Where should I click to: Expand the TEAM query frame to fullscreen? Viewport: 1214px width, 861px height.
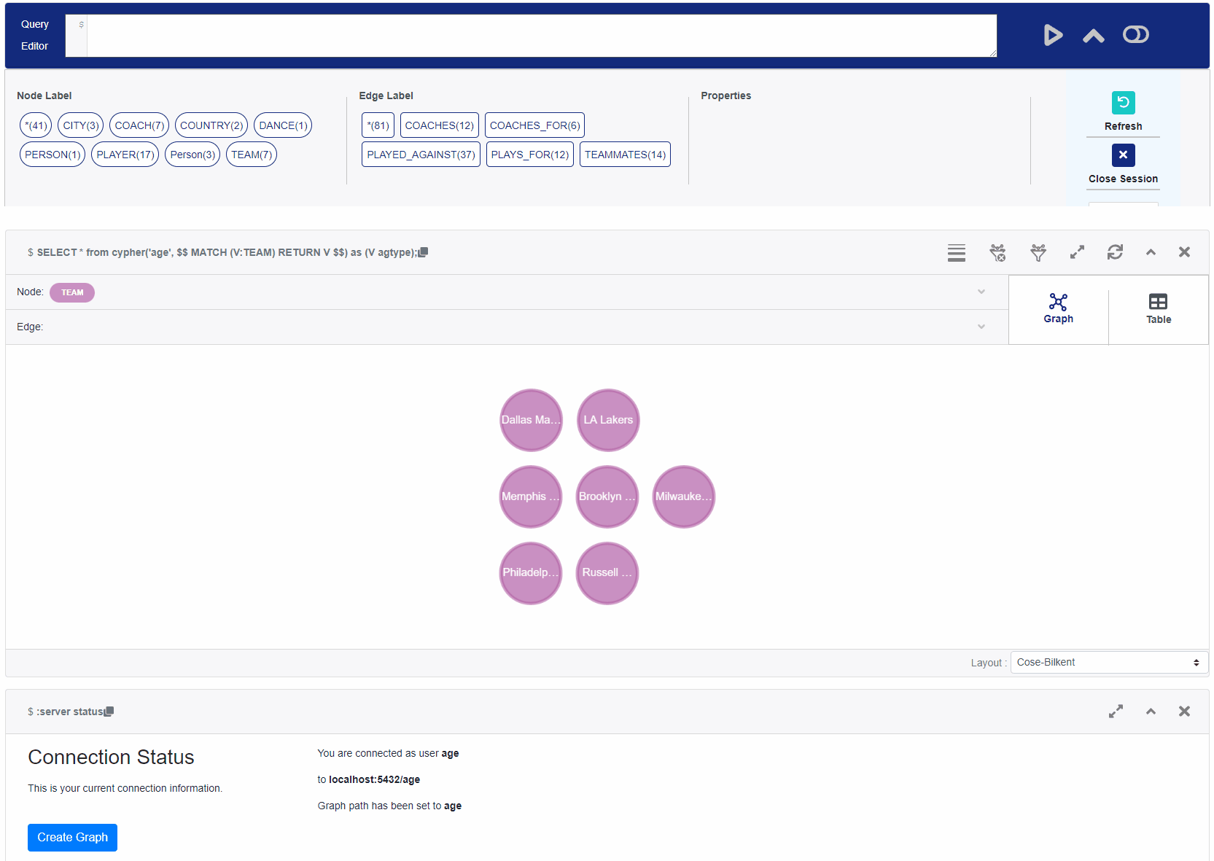(x=1077, y=252)
